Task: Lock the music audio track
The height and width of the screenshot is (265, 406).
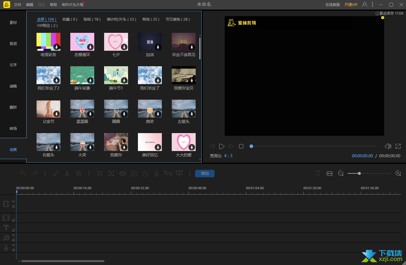Action: (x=13, y=240)
